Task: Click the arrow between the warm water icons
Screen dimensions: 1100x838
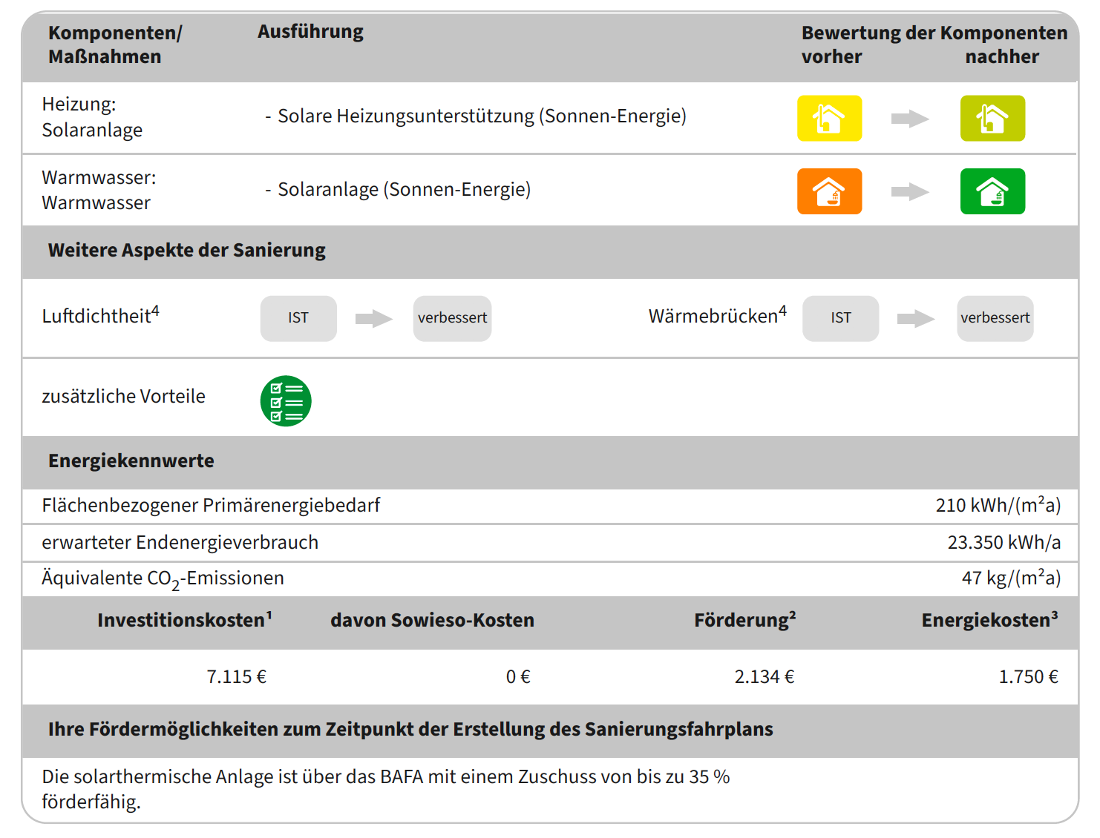Action: point(910,192)
